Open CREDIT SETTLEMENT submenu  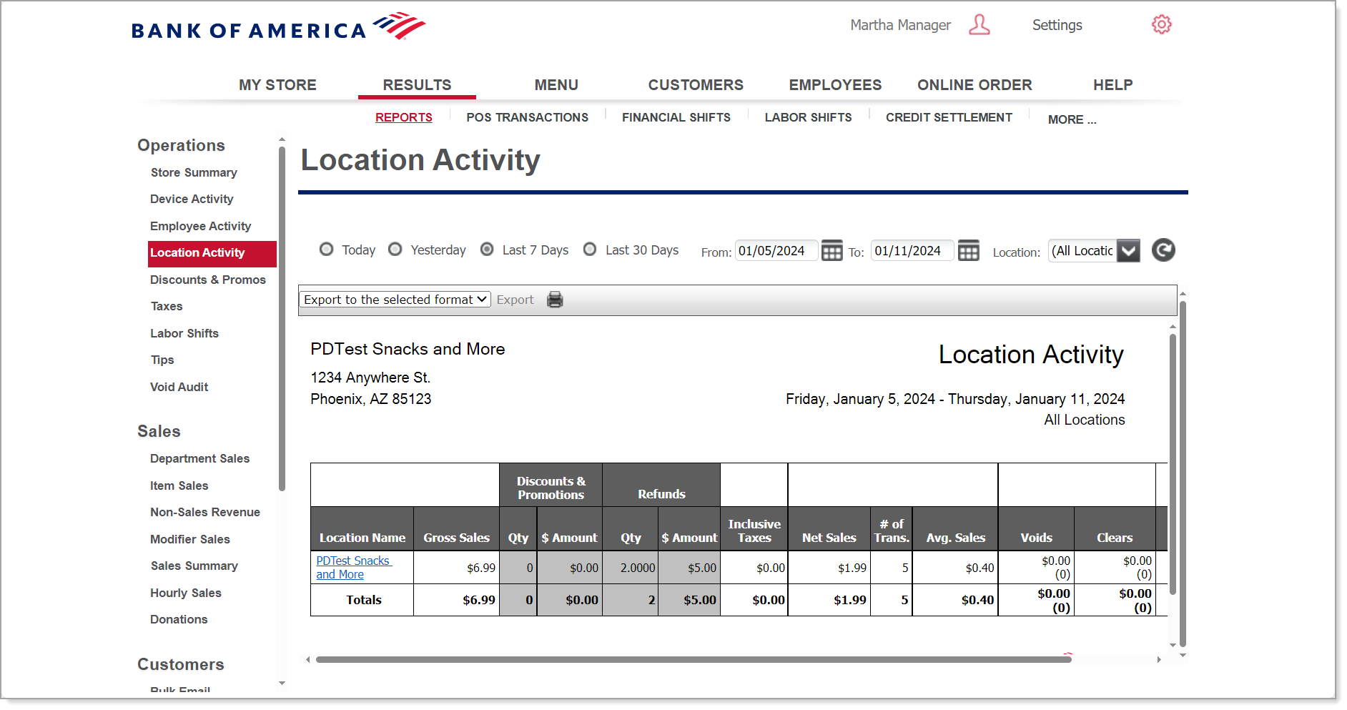tap(949, 117)
